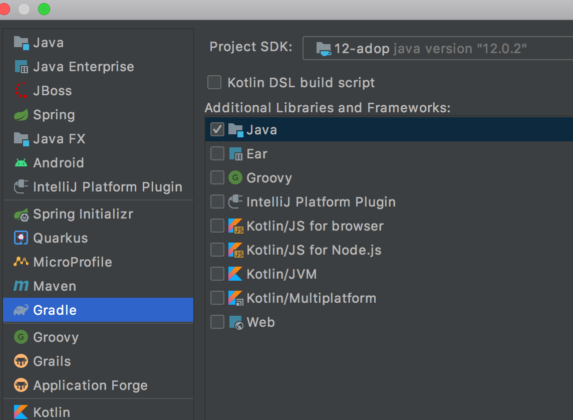Image resolution: width=573 pixels, height=420 pixels.
Task: Select 'Java Enterprise' project type text
Action: click(83, 67)
